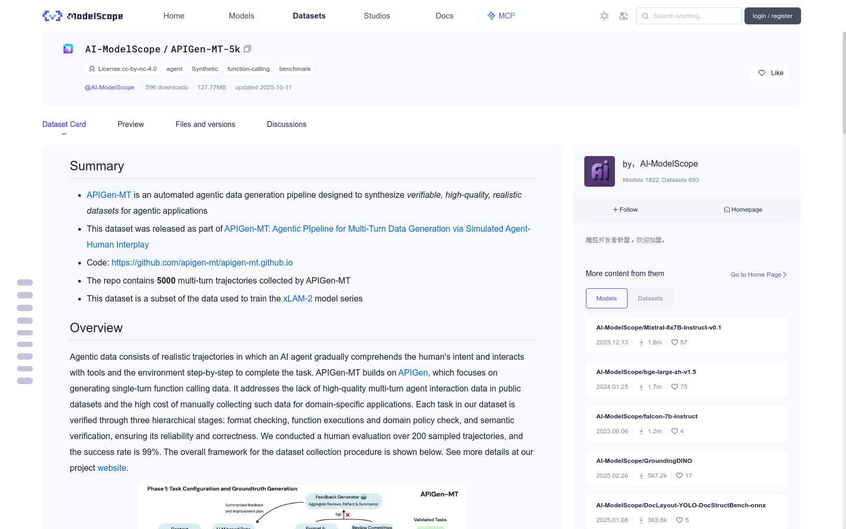
Task: Click download icon on DocLayout-YOLO card
Action: point(641,520)
